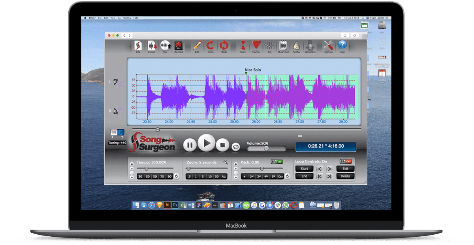Image resolution: width=474 pixels, height=245 pixels.
Task: Click the Tempo slider
Action: tap(156, 169)
